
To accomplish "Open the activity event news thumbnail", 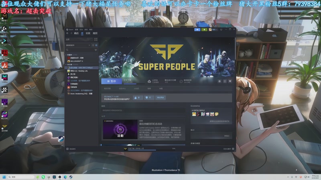I will (x=120, y=129).
